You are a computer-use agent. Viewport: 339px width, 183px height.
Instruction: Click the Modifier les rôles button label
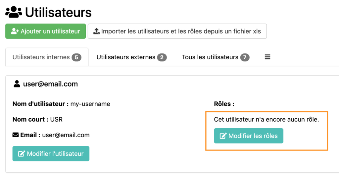[x=253, y=136]
